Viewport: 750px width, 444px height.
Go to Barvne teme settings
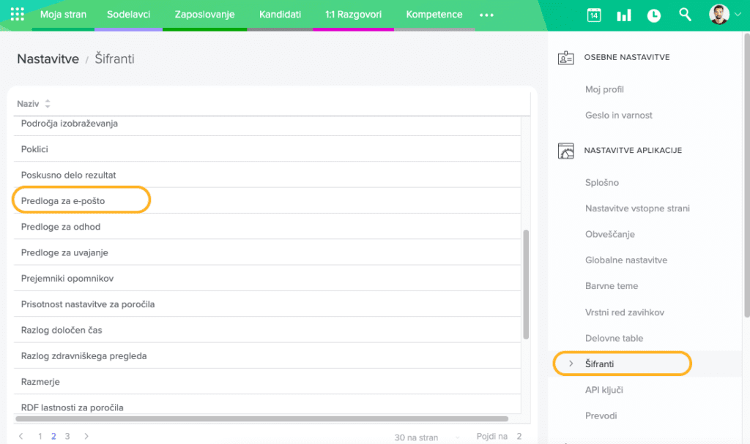tap(612, 286)
